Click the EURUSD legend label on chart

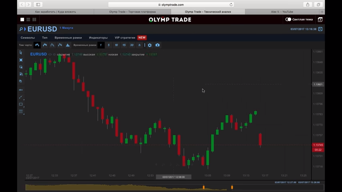38,54
